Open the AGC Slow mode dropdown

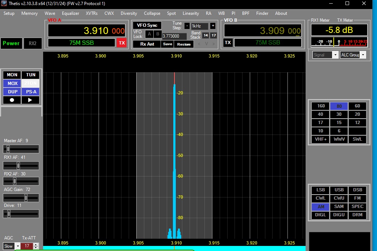point(11,246)
